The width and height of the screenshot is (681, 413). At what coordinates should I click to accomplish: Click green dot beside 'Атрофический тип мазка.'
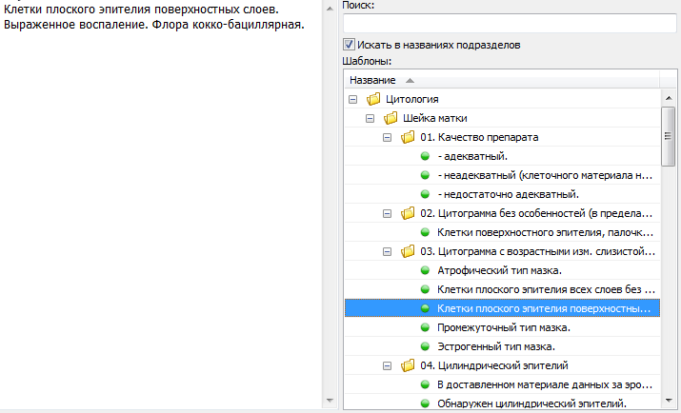(425, 270)
